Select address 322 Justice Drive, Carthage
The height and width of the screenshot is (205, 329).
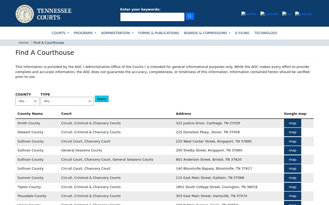208,123
